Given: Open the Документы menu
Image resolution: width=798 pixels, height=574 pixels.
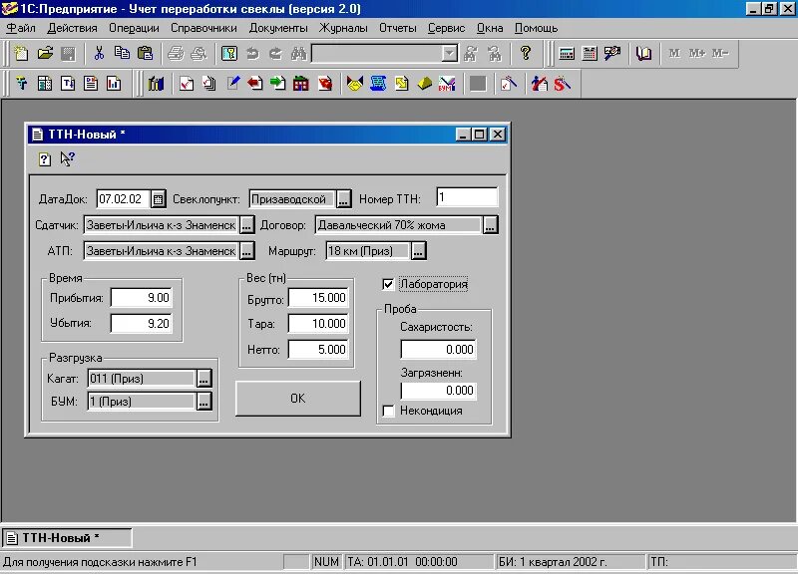Looking at the screenshot, I should pyautogui.click(x=278, y=28).
